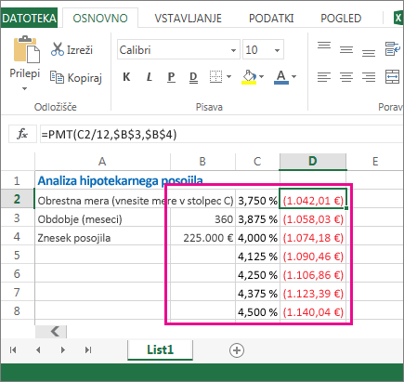Select row 8 header
Viewport: 404px width, 382px height.
pos(18,310)
